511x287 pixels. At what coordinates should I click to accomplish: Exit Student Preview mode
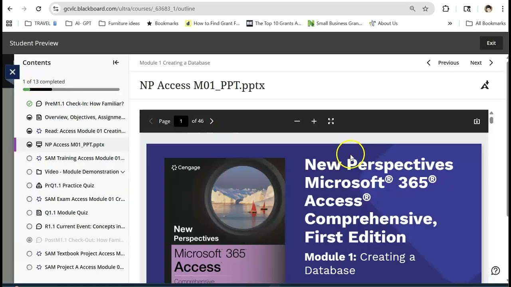pyautogui.click(x=491, y=43)
